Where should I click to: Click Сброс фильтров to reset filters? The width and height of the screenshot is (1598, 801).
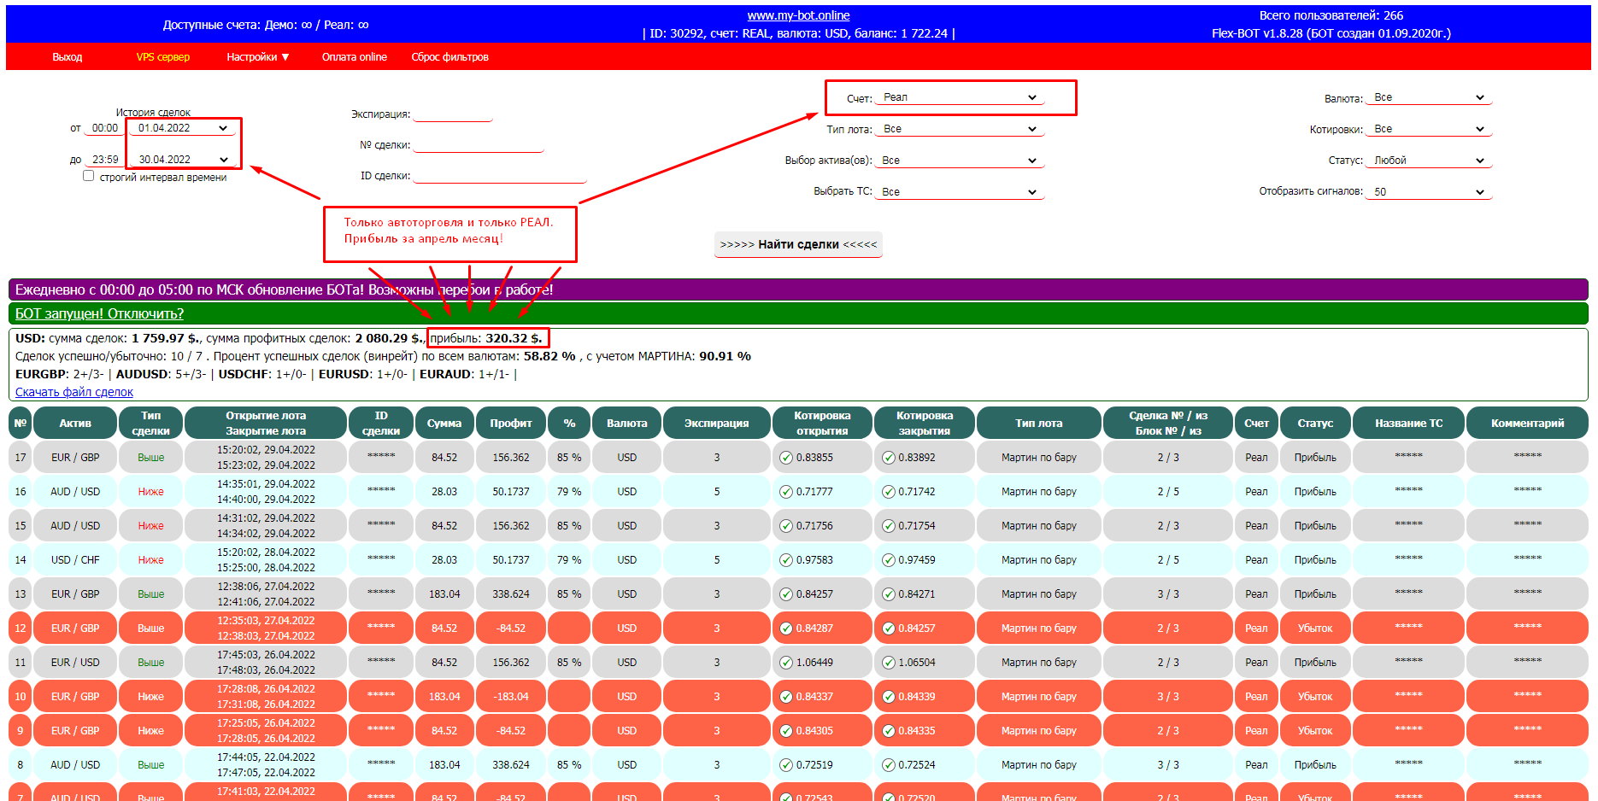(450, 57)
